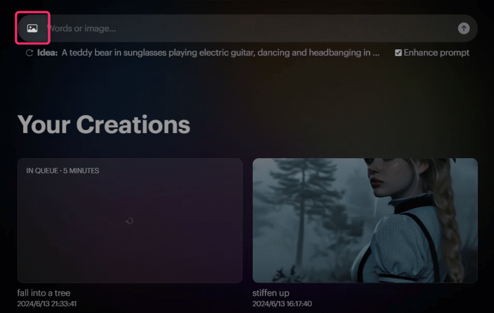Click the ellipsis ending the idea text
494x313 pixels.
(376, 53)
